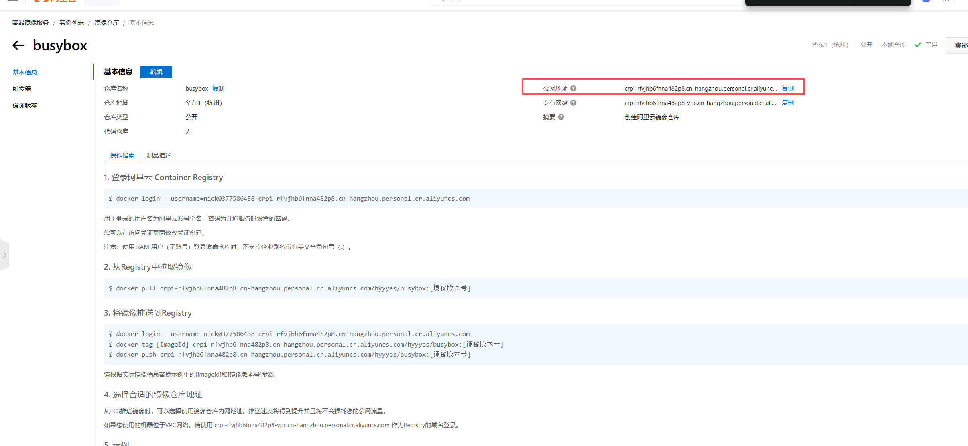Expand the collapsed left side panel arrow
968x446 pixels.
coord(4,255)
